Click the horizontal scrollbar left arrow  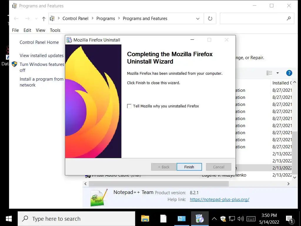(x=86, y=184)
